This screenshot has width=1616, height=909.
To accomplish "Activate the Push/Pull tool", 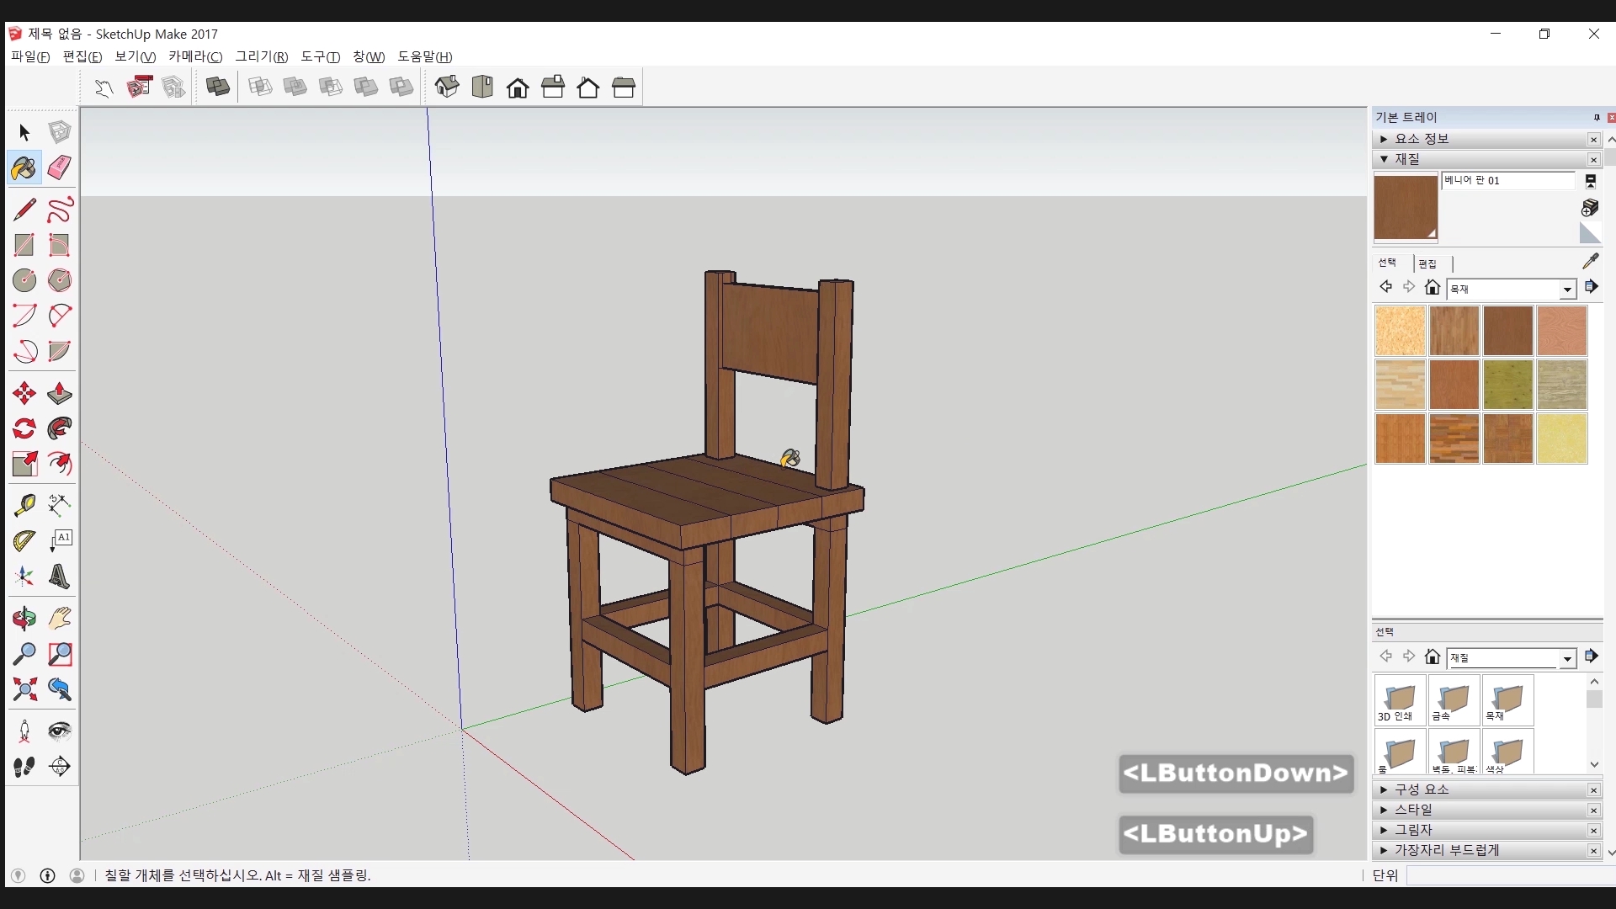I will tap(59, 393).
